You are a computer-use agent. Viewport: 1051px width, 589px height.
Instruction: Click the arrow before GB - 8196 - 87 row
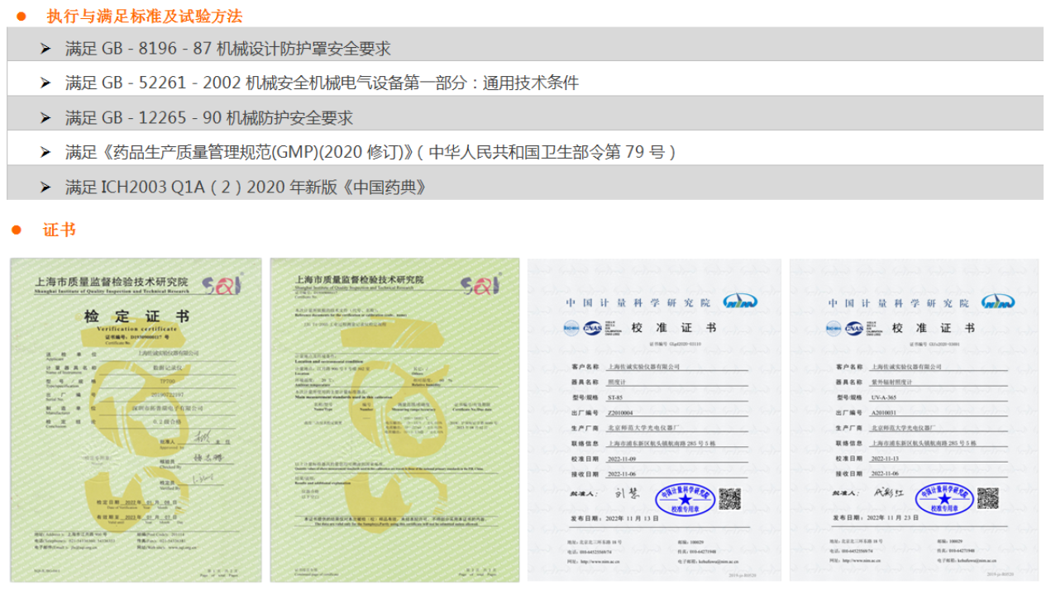(45, 49)
